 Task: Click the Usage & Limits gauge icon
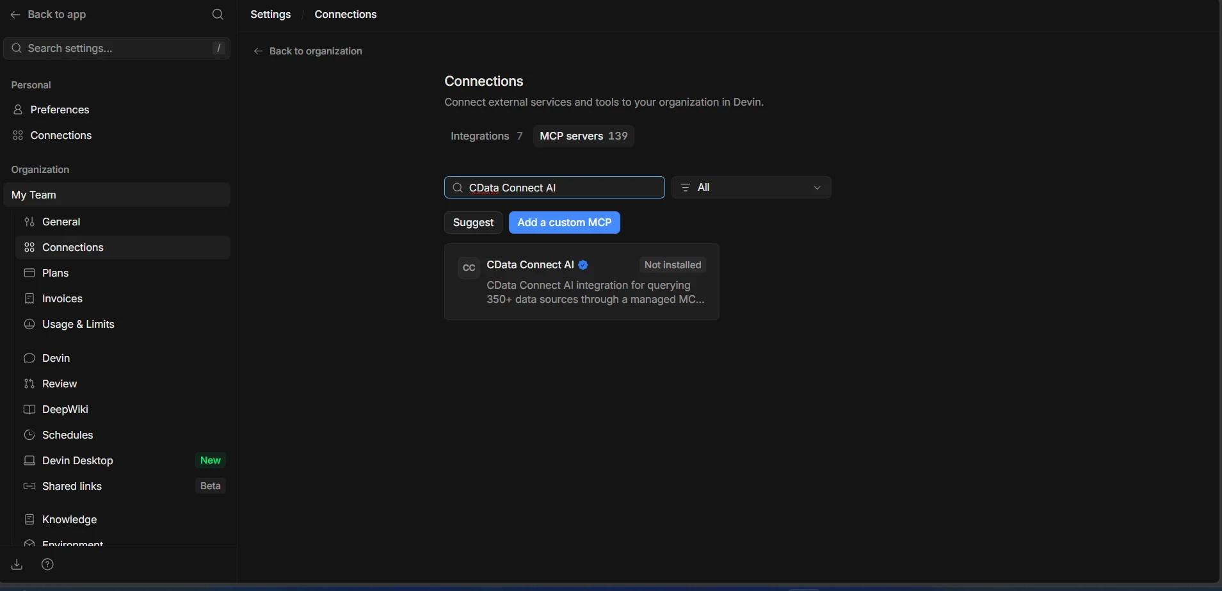click(x=29, y=324)
